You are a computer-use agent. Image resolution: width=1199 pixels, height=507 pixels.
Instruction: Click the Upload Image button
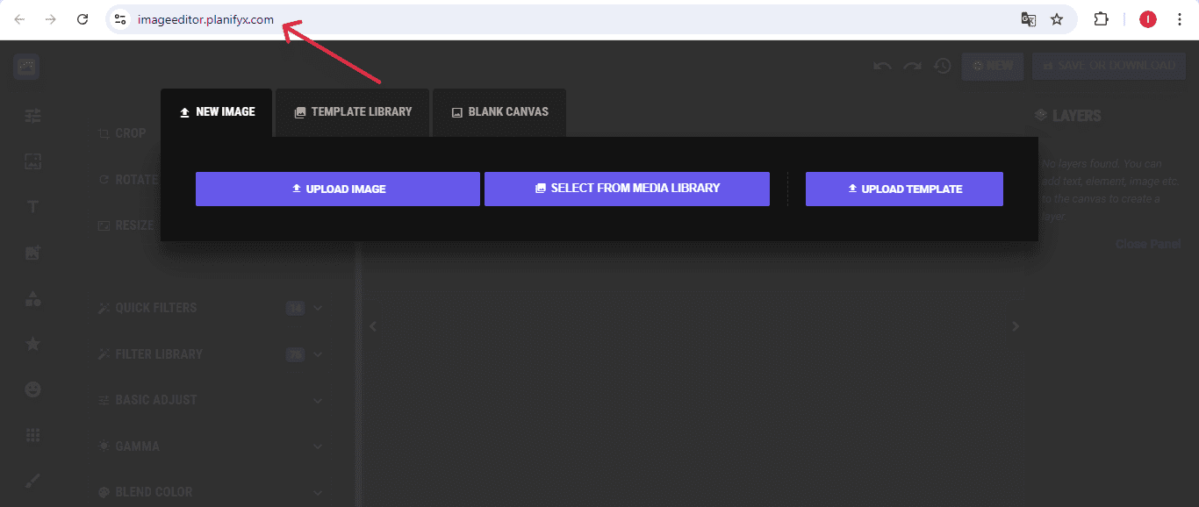(338, 189)
